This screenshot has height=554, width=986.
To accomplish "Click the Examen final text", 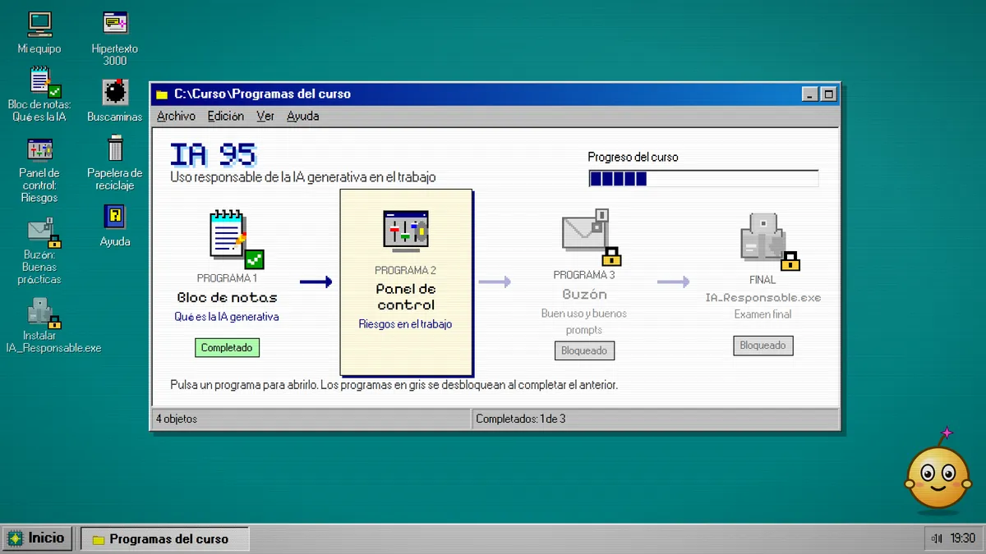I will tap(763, 314).
